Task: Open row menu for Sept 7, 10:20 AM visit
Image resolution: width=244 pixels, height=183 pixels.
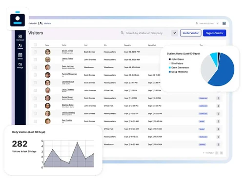Action: click(x=218, y=129)
